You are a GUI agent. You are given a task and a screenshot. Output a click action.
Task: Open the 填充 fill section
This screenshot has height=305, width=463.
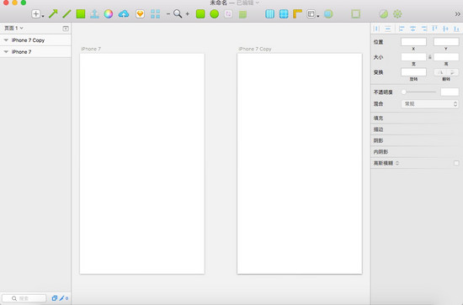point(417,118)
